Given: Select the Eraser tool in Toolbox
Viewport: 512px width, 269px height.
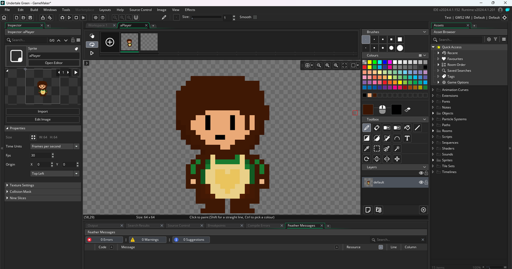Looking at the screenshot, I should point(377,128).
